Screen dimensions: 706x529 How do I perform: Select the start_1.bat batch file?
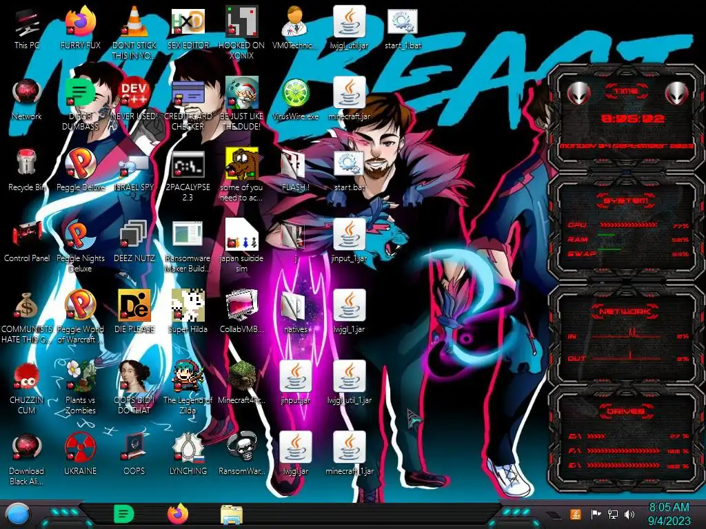click(x=403, y=28)
